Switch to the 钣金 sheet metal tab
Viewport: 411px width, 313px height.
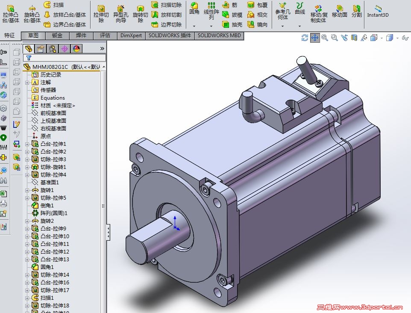click(57, 35)
